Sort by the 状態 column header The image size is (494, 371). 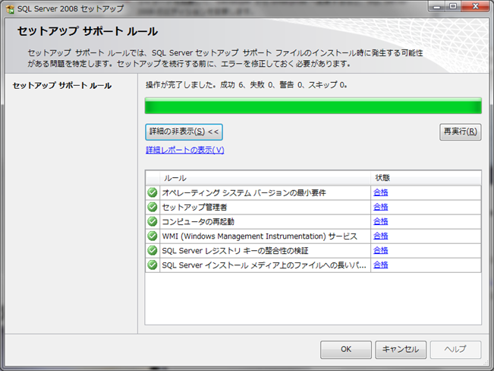click(x=426, y=178)
